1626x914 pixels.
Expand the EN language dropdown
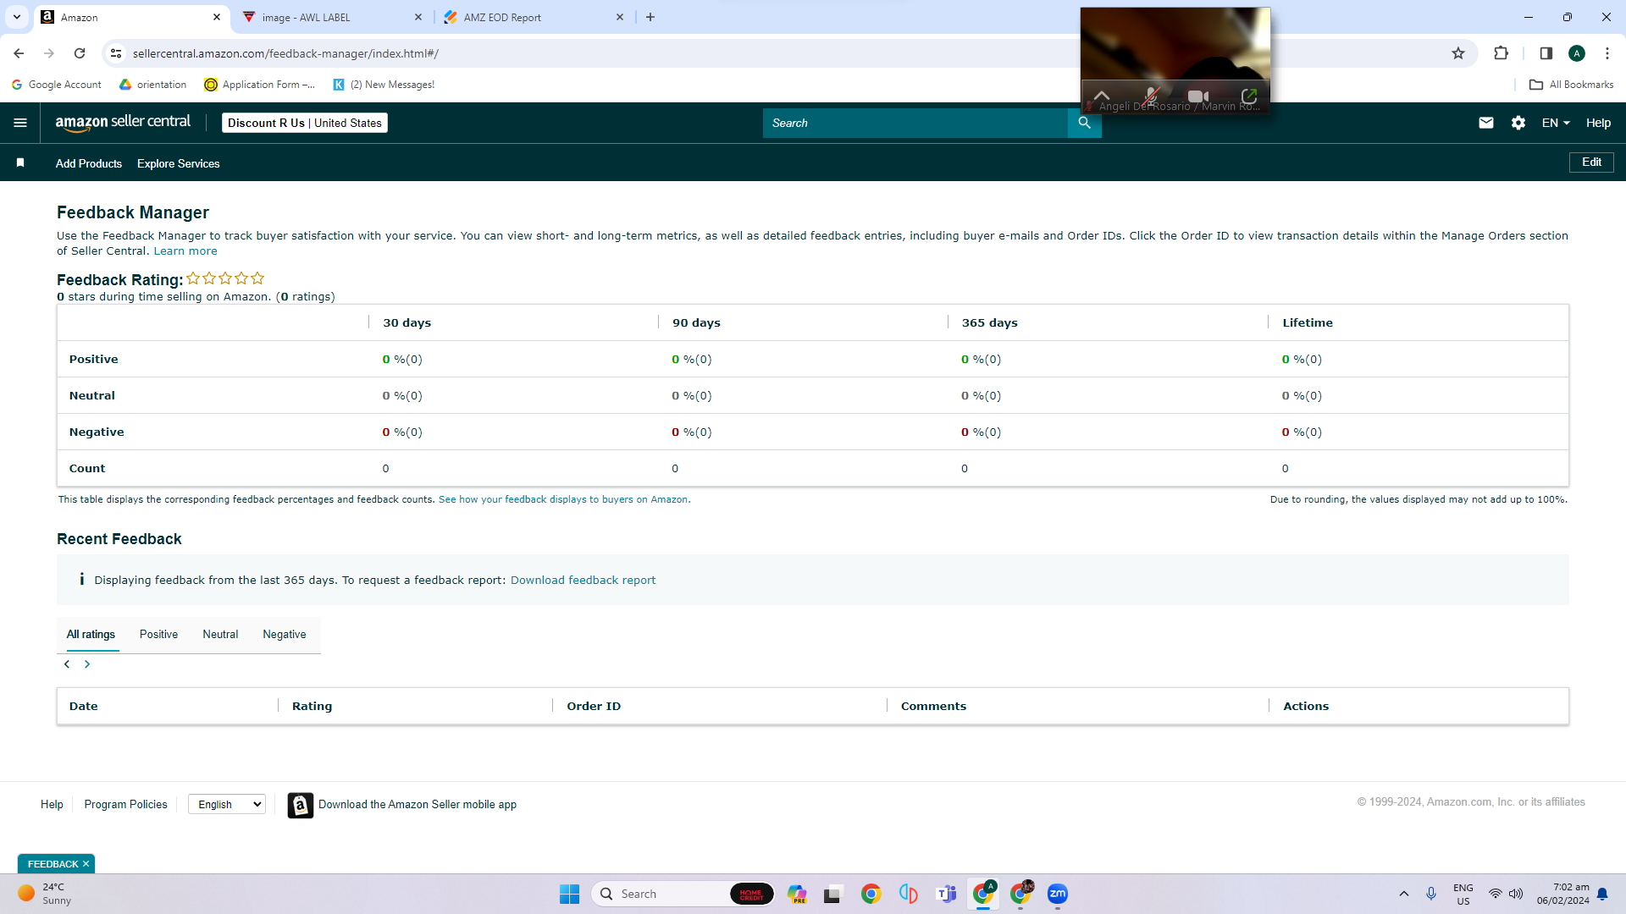pyautogui.click(x=1556, y=123)
